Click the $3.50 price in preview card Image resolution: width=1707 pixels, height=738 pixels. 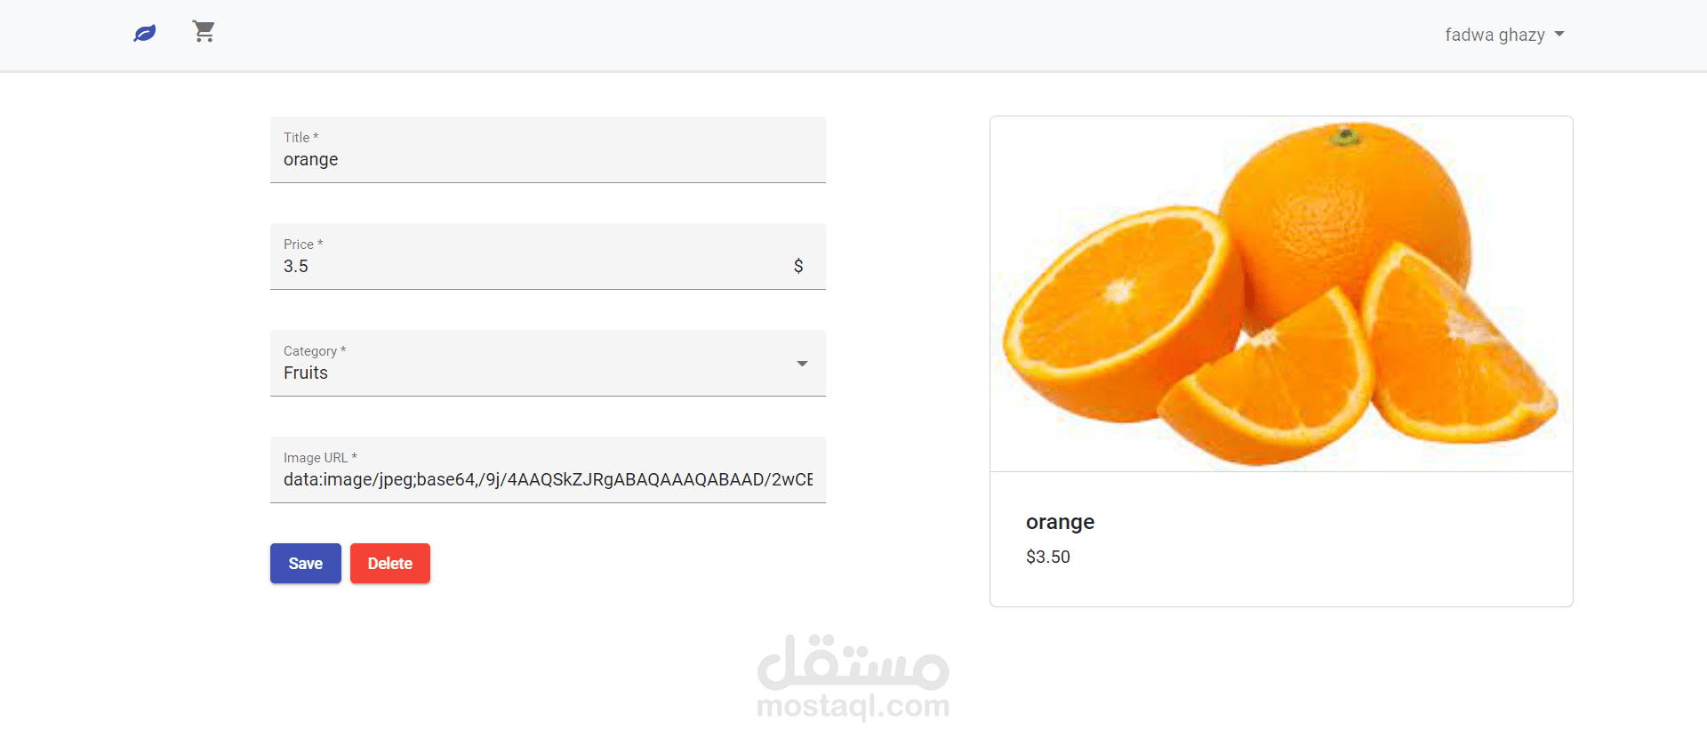click(1048, 557)
